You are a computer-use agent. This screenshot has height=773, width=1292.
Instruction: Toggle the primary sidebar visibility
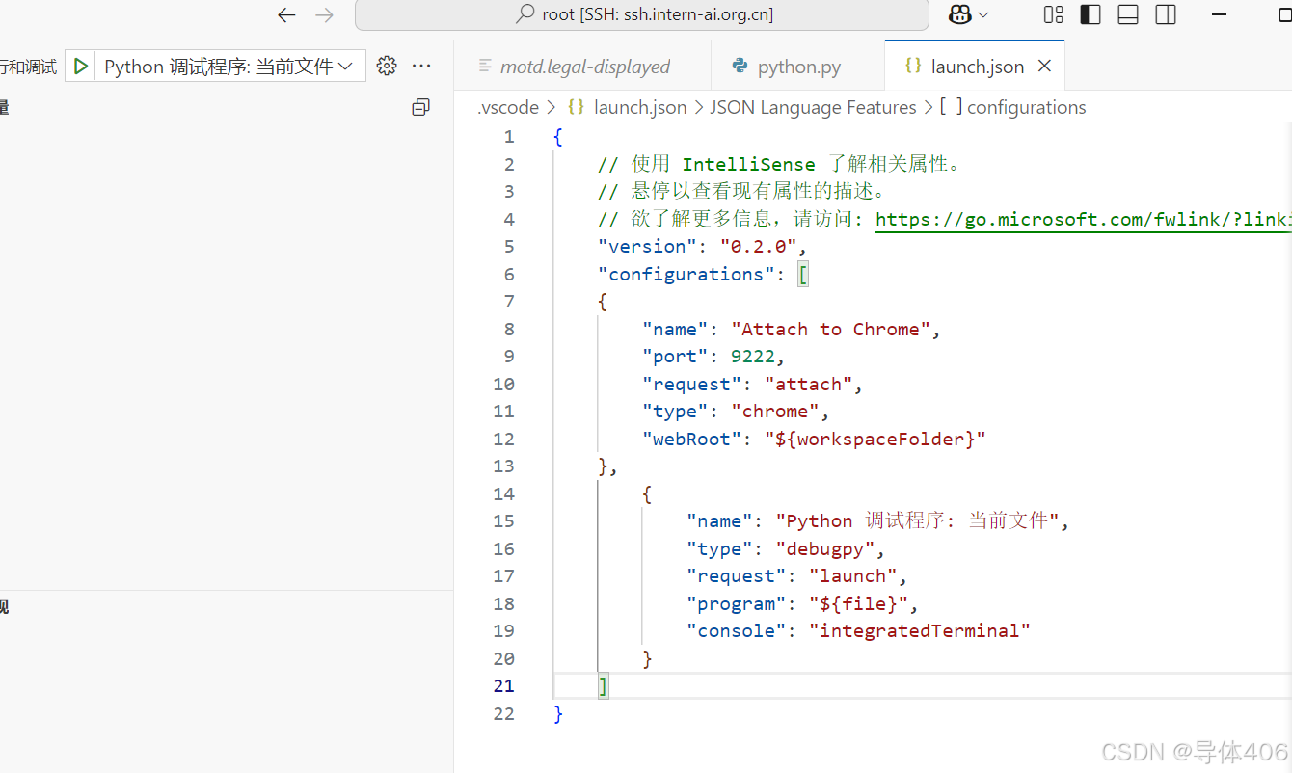pyautogui.click(x=1090, y=14)
